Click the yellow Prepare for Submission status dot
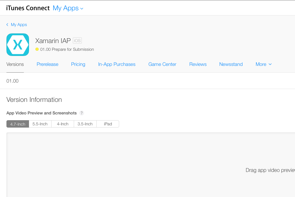The width and height of the screenshot is (295, 197). 37,49
